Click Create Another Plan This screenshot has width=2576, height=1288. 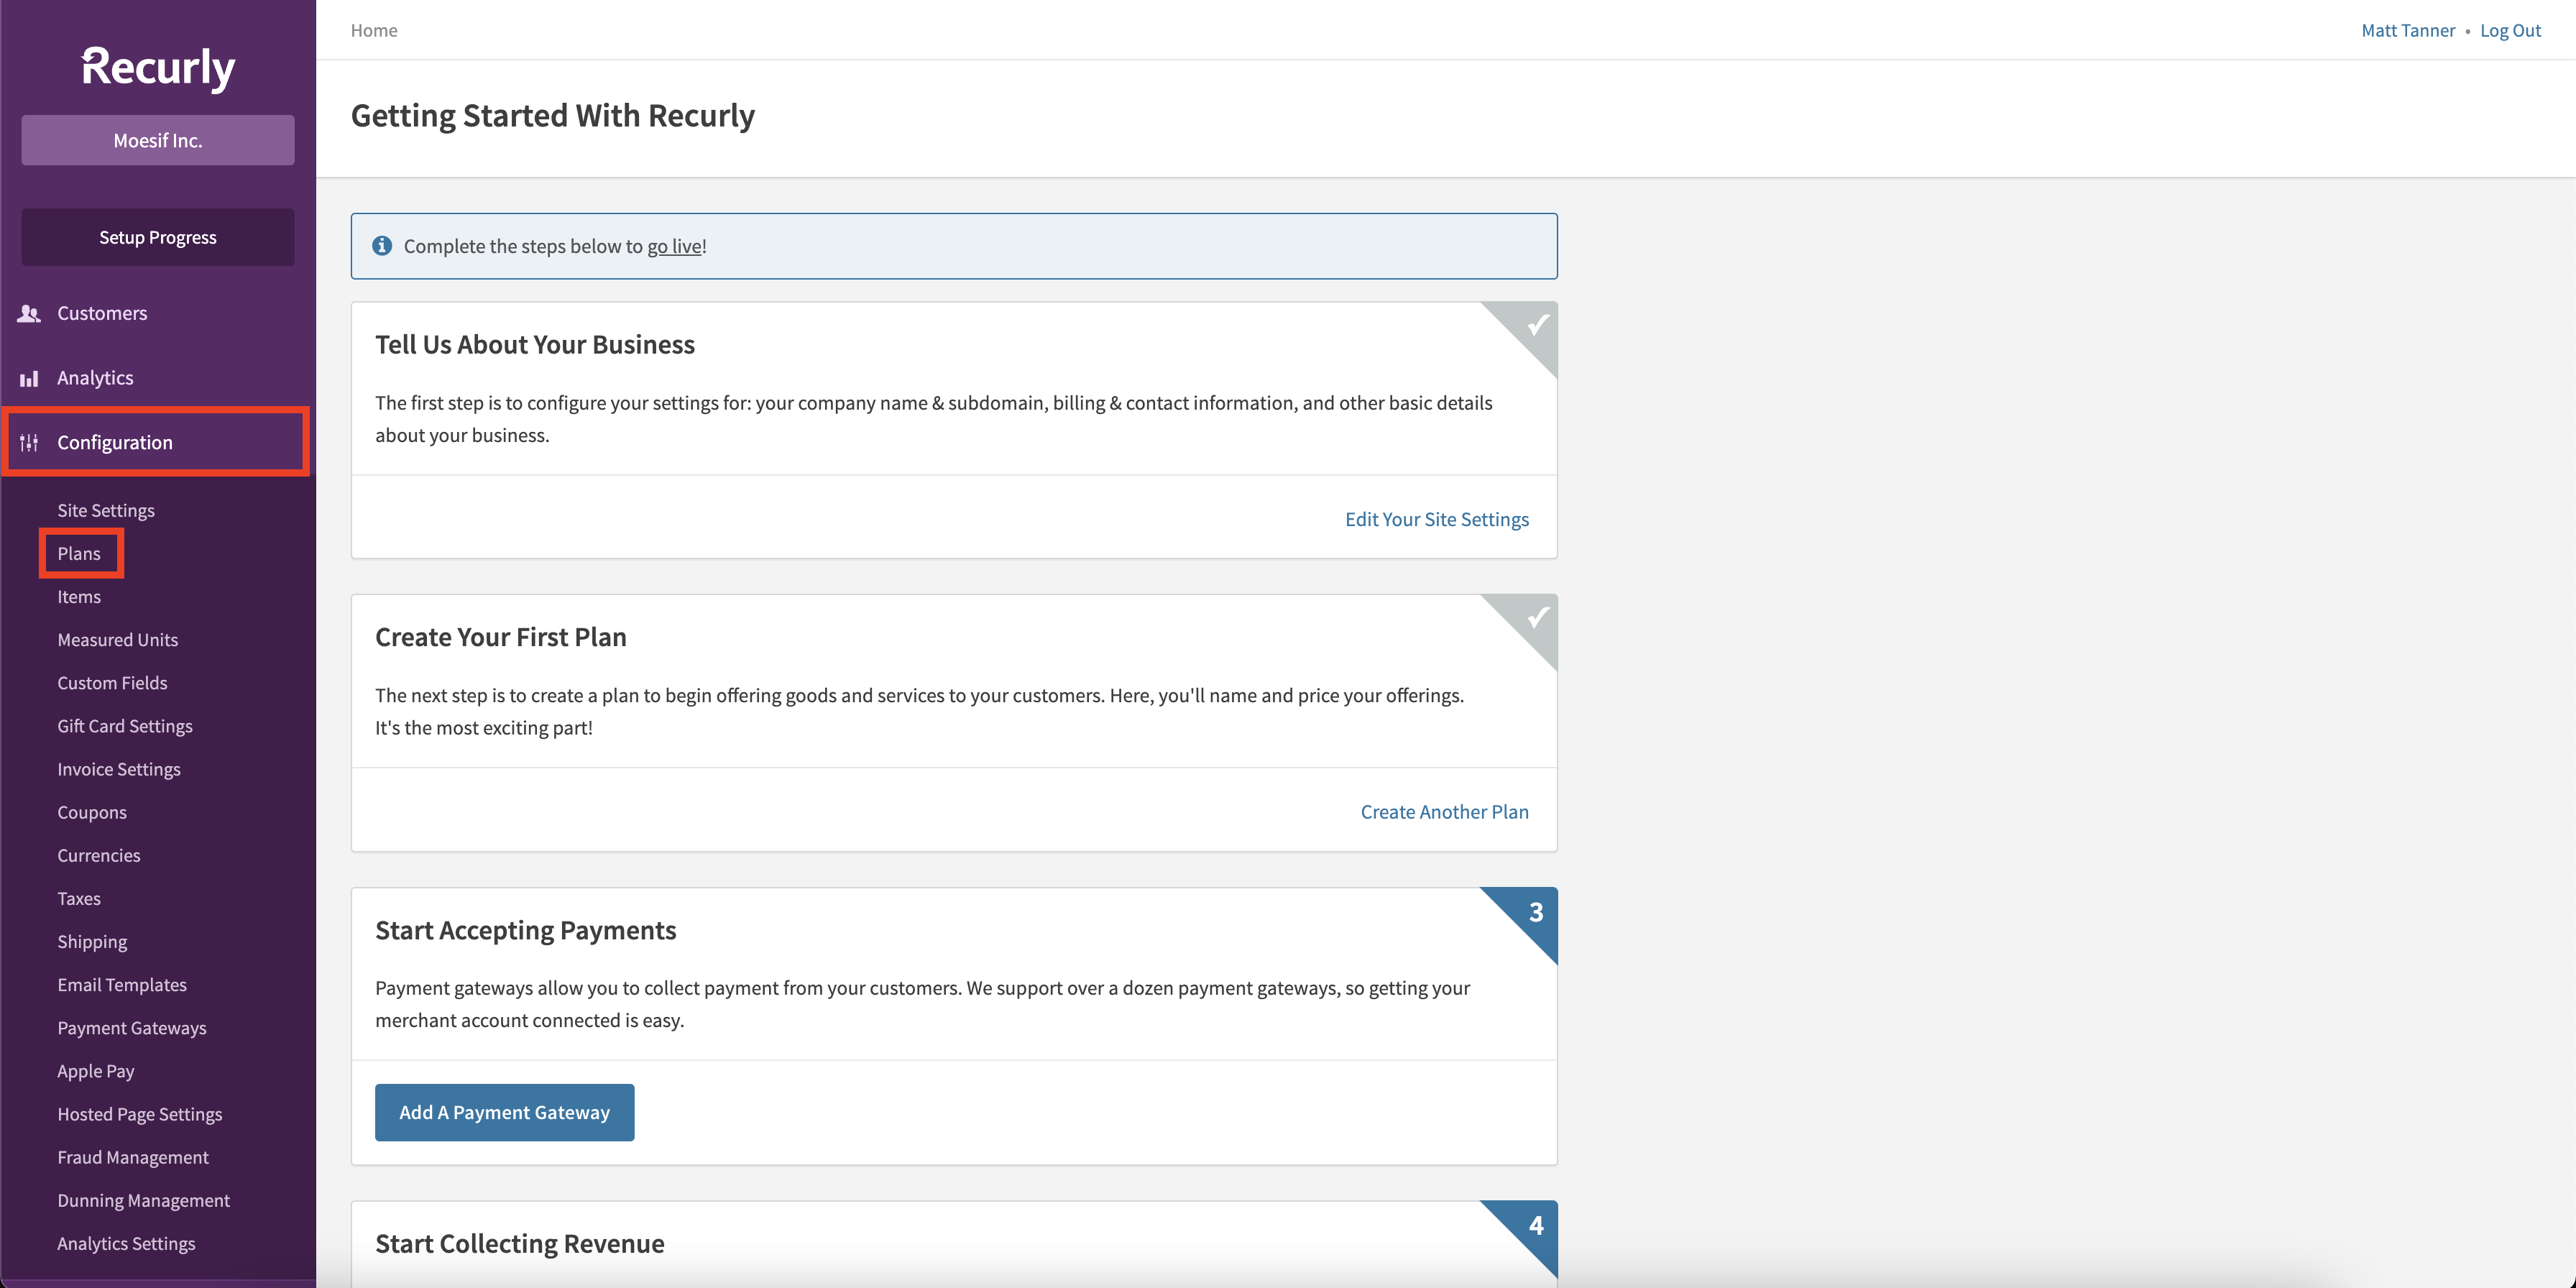click(x=1444, y=812)
